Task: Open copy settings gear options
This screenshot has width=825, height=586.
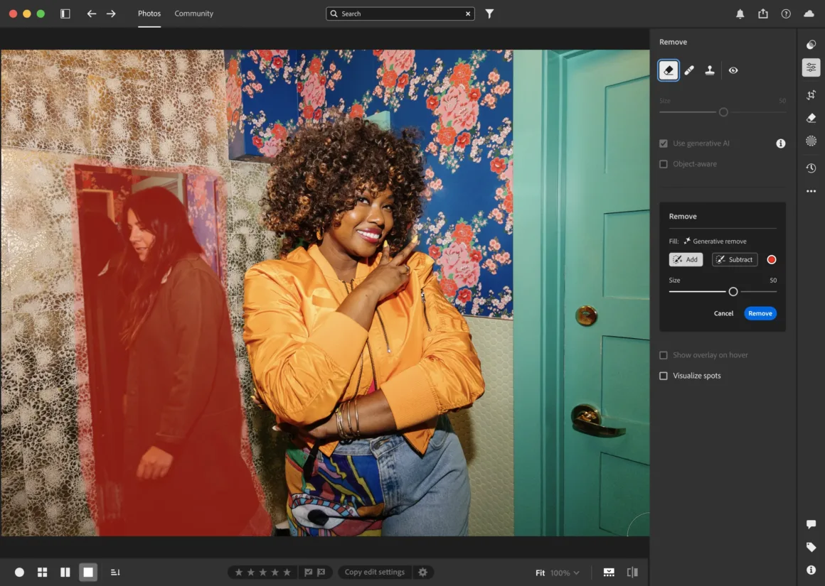Action: click(x=423, y=573)
